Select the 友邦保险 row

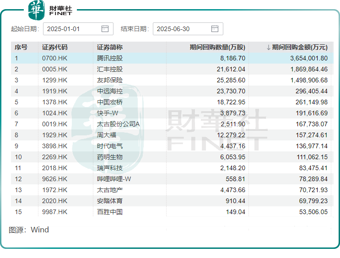click(110, 80)
